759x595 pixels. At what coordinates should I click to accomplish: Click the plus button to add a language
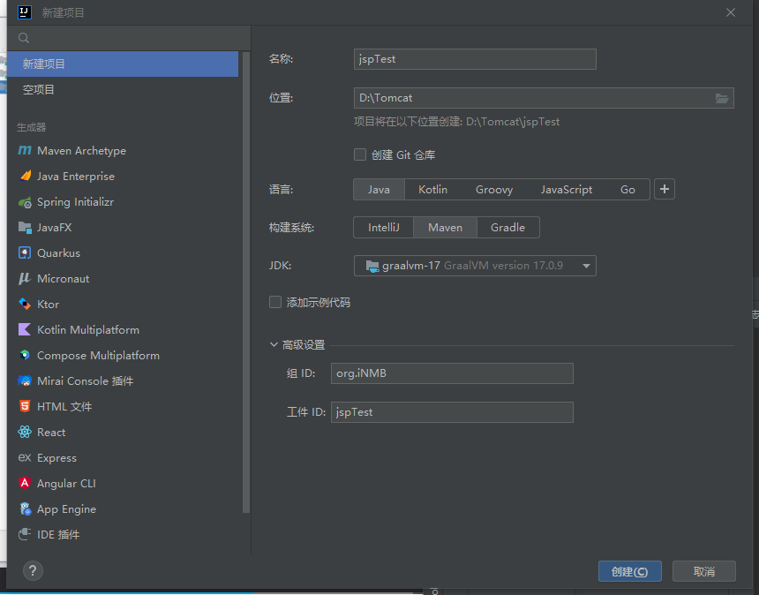click(x=665, y=189)
